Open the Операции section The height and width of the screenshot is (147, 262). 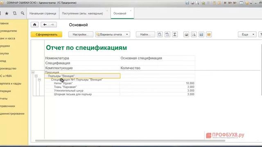5,91
